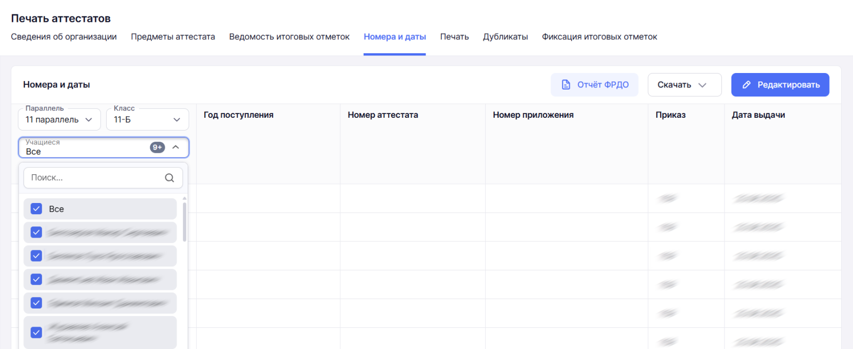The image size is (853, 349).
Task: Uncheck the first student below Все
Action: (x=36, y=232)
